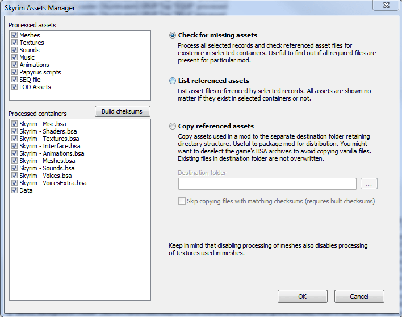The height and width of the screenshot is (317, 402).
Task: Deselect Skyrim - Sounds.bsa container
Action: click(15, 168)
